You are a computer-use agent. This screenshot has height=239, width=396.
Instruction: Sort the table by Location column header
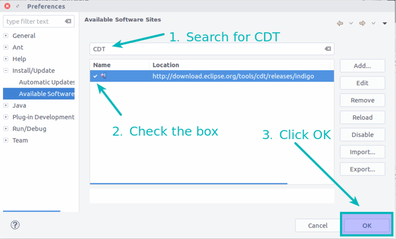click(x=240, y=65)
